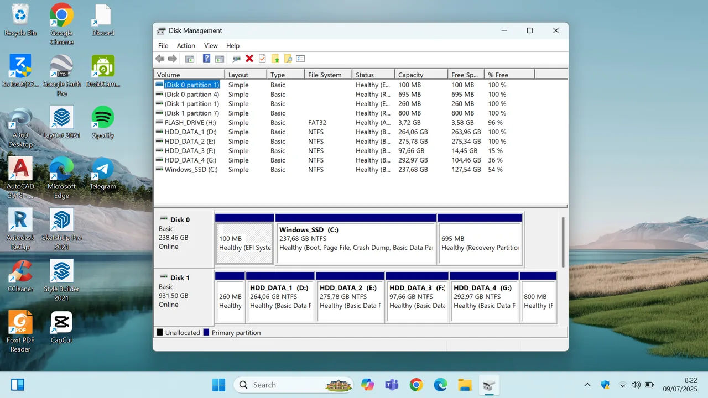The width and height of the screenshot is (708, 398).
Task: Toggle Show/Hide Action Pane toolbar icon
Action: click(220, 59)
